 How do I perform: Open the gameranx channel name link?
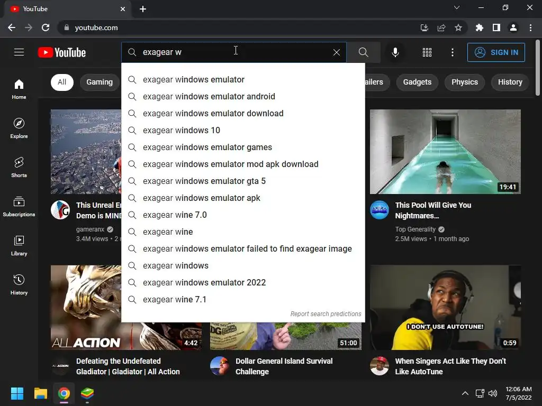[90, 229]
